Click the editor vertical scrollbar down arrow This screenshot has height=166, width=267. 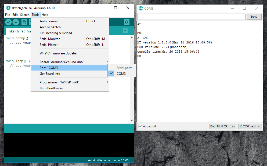[132, 120]
